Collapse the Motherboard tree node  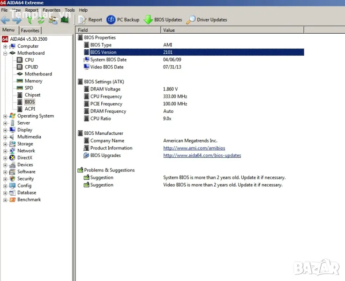point(5,53)
